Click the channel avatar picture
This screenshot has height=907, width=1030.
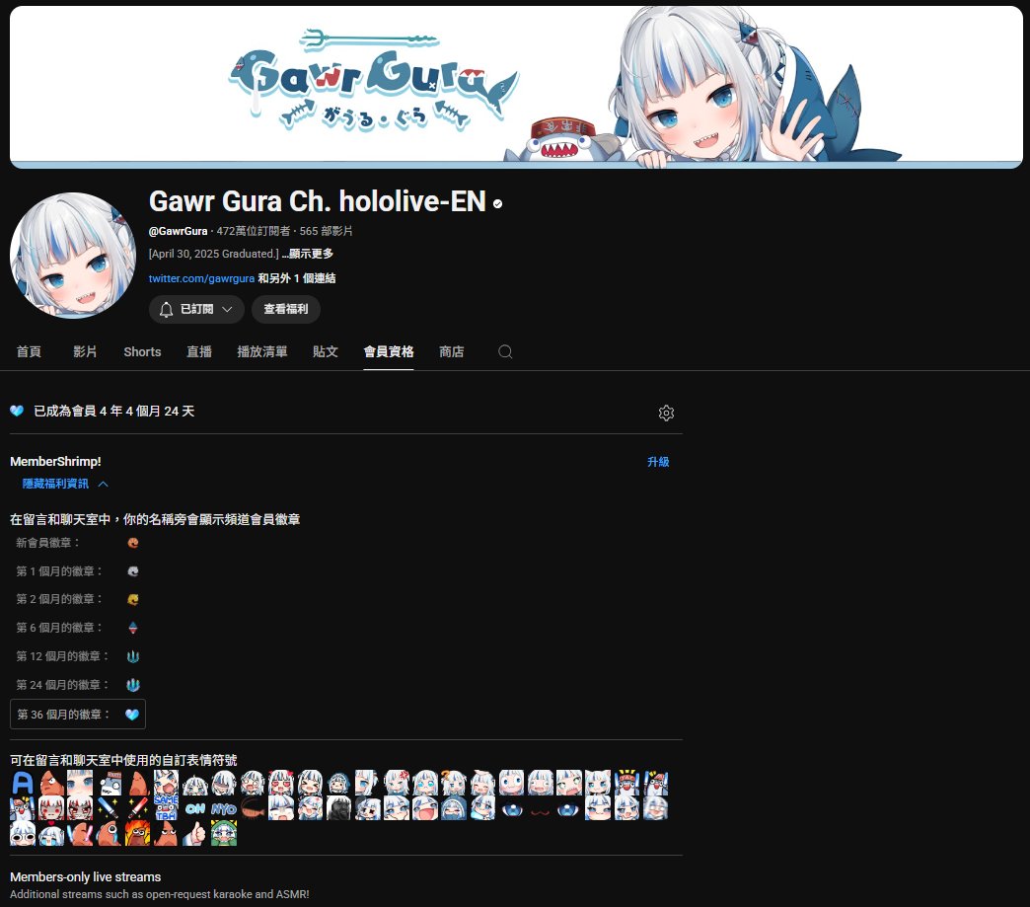pyautogui.click(x=72, y=255)
